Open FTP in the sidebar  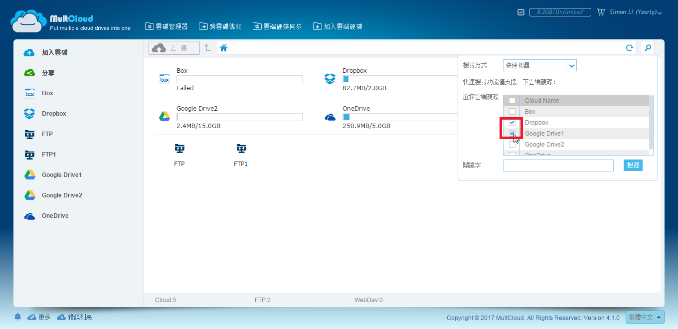[x=38, y=134]
